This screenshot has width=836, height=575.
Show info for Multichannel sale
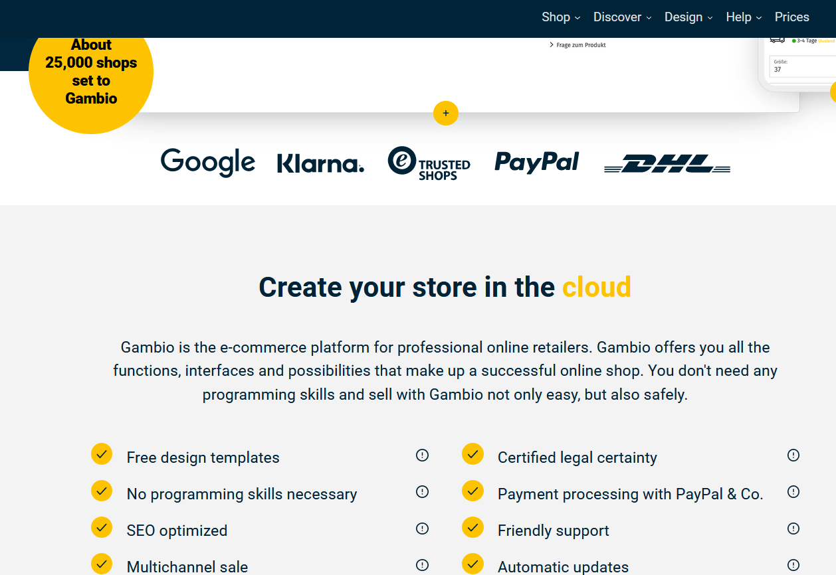coord(422,565)
